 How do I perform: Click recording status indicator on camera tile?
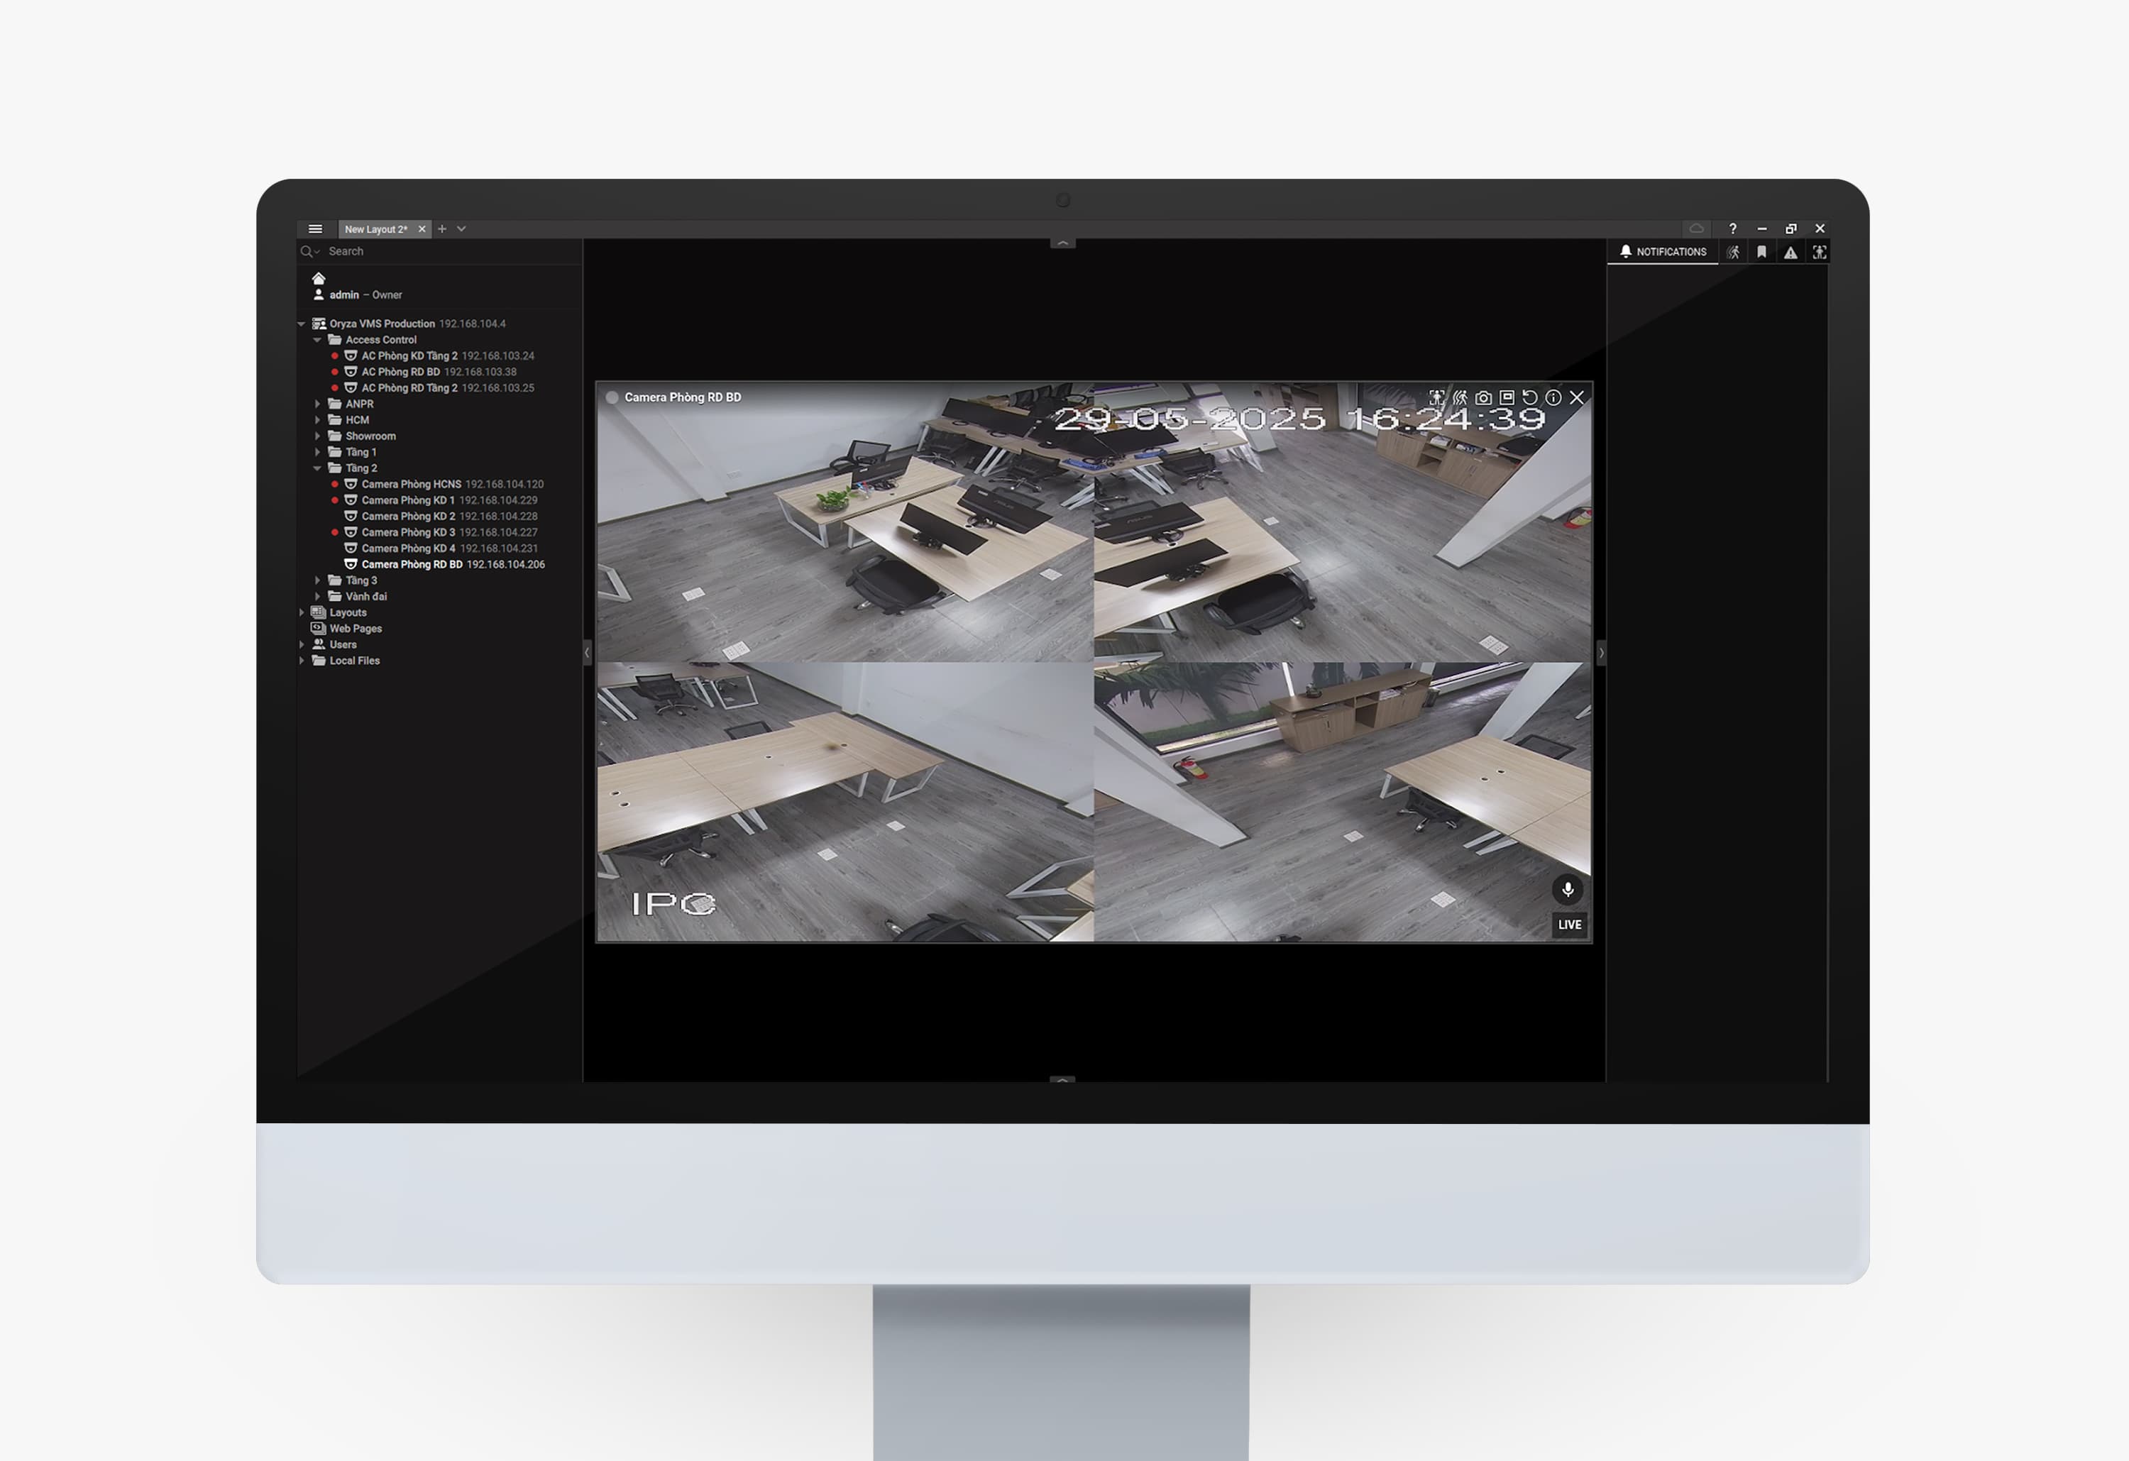pyautogui.click(x=612, y=397)
